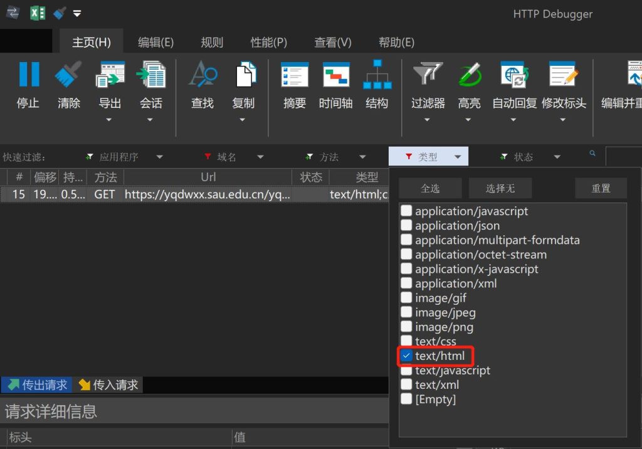
Task: Expand the Export (导出) dropdown arrow
Action: 110,119
